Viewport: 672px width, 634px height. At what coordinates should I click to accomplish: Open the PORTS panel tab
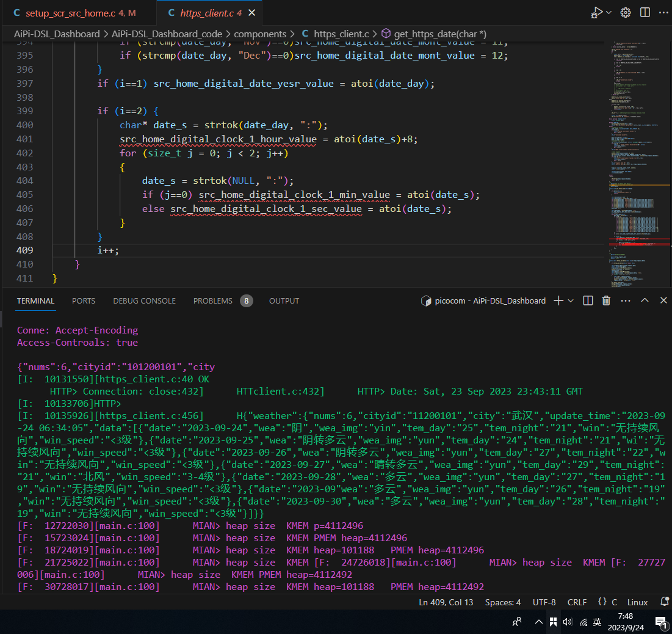tap(84, 301)
